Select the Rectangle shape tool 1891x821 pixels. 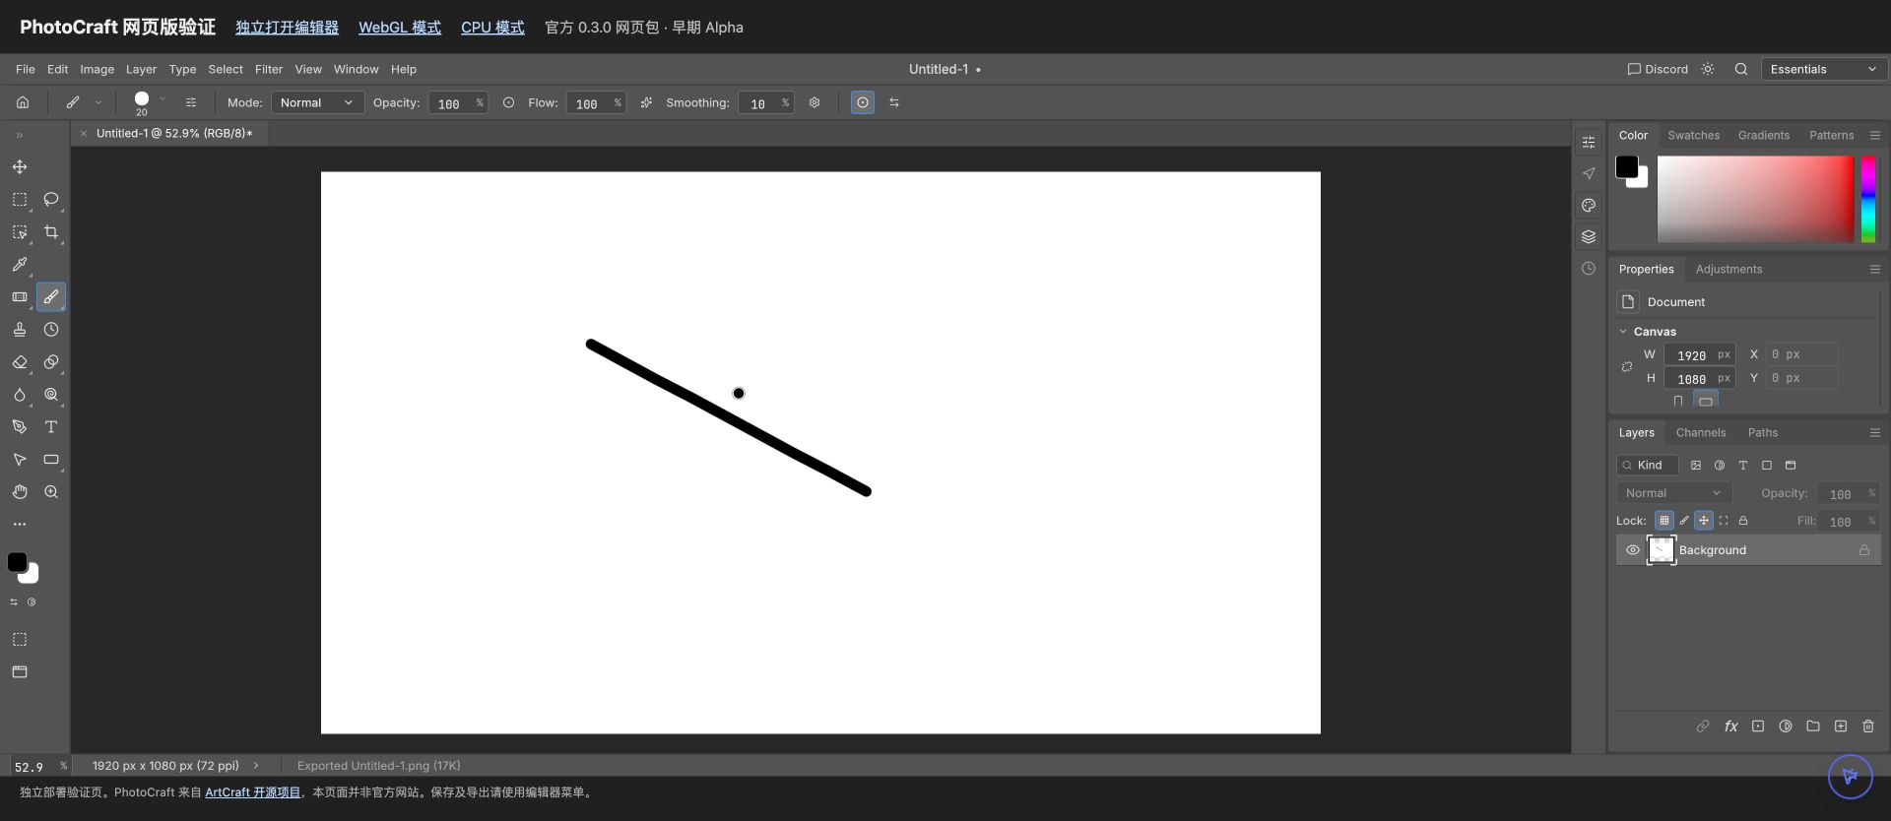pyautogui.click(x=51, y=460)
